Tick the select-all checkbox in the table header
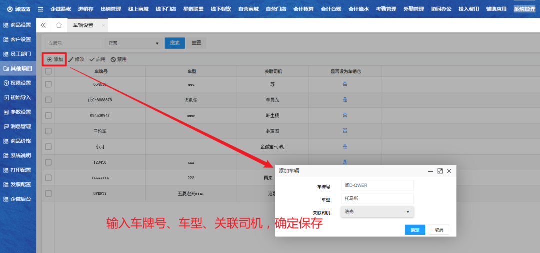Viewport: 540px width, 253px height. pyautogui.click(x=48, y=72)
